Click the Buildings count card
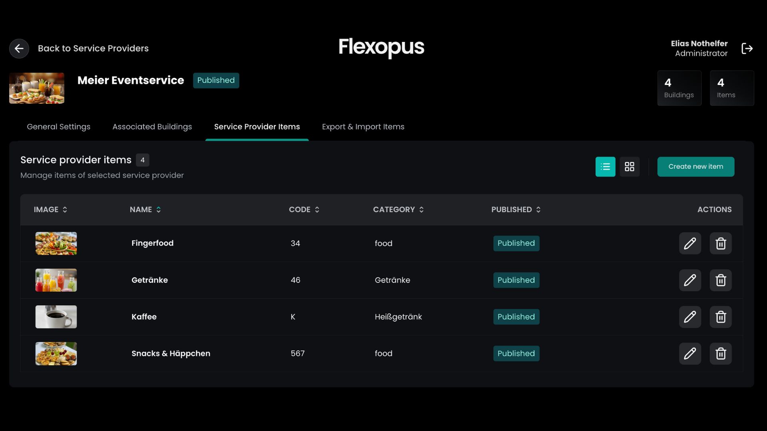767x431 pixels. click(x=680, y=88)
